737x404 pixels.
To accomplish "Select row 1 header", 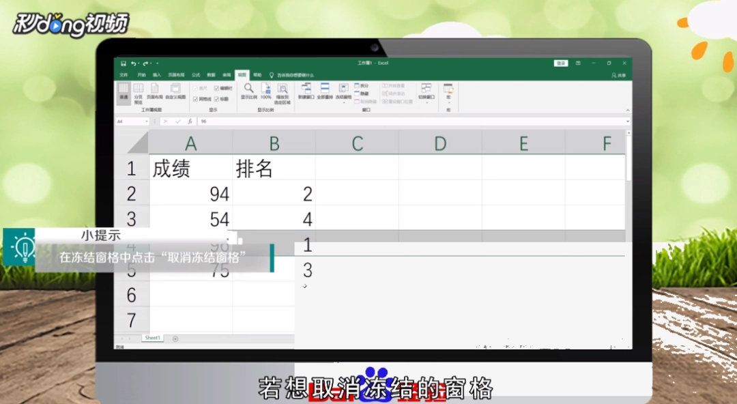I will tap(132, 169).
